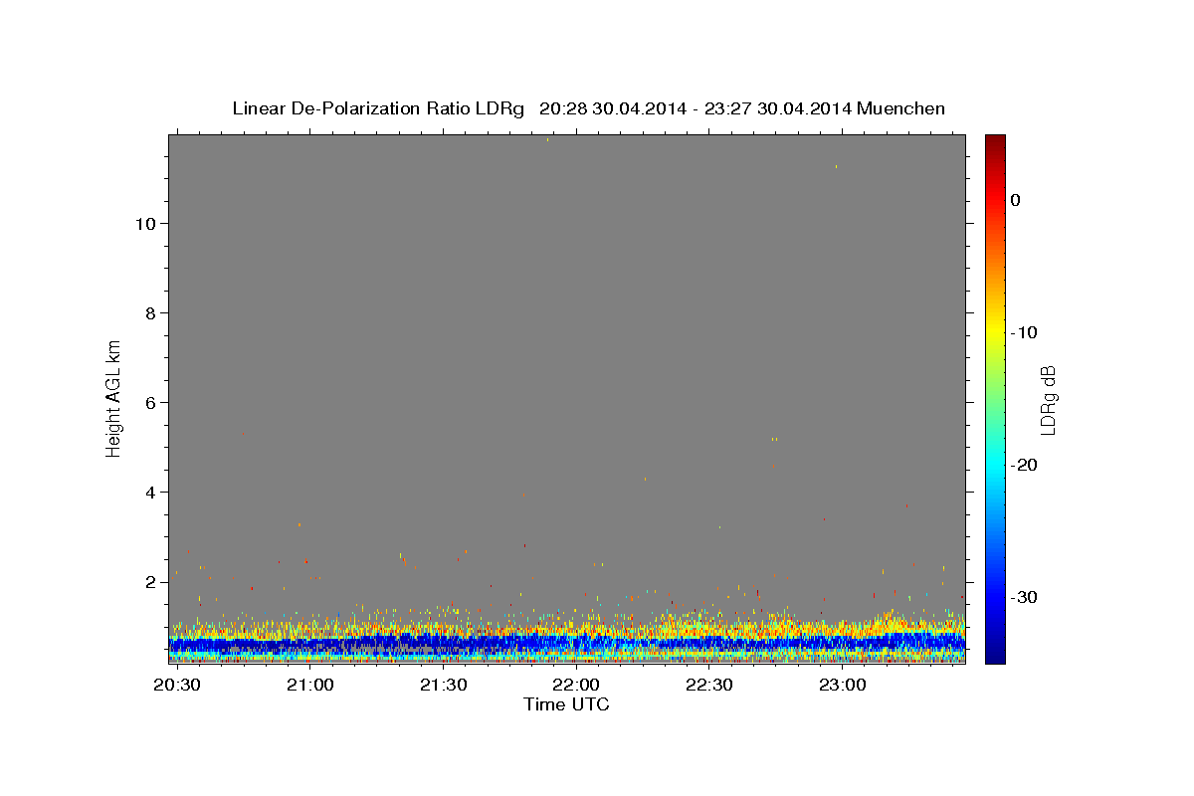
Task: Click the '21:00' time axis label
Action: 310,686
